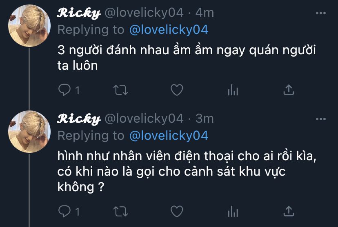Click the @lovelicky04 reply link in second tweet
Screen dimensions: 338x227
pos(169,136)
